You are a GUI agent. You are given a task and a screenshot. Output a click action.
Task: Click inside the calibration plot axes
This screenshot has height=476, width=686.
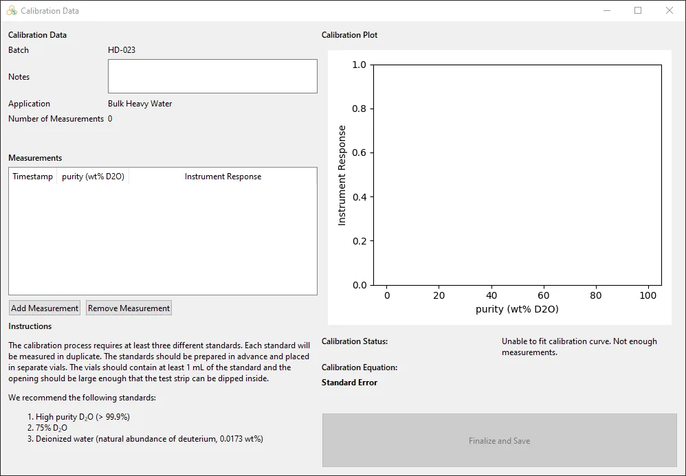[517, 175]
